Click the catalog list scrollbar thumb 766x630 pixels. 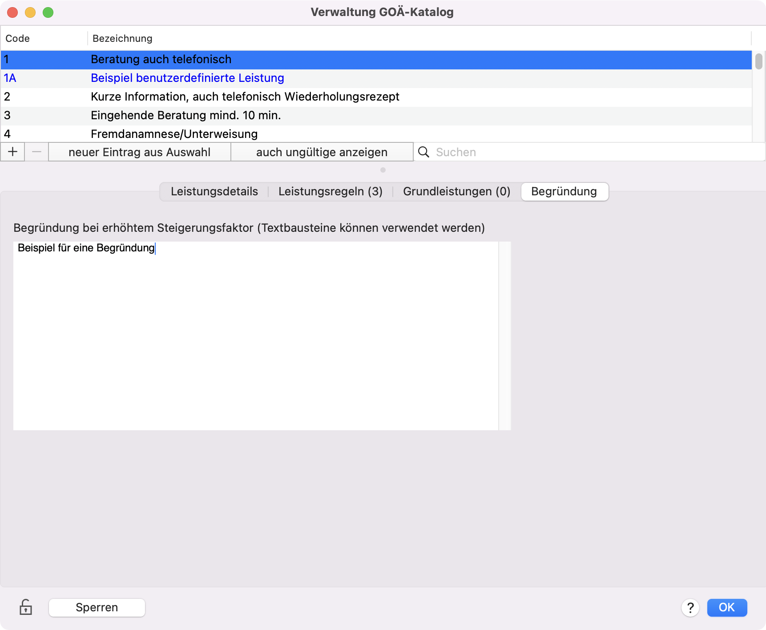(x=759, y=61)
